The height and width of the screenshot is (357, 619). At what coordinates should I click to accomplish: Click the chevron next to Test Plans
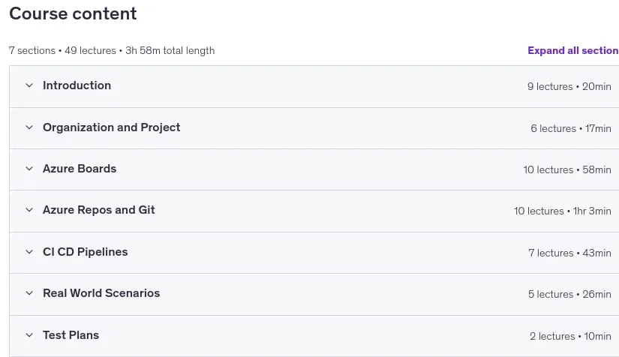click(29, 335)
